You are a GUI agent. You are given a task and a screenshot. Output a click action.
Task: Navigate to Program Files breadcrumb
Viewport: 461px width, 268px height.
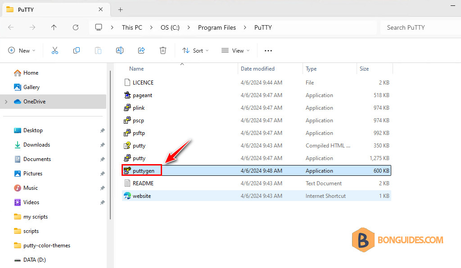click(217, 27)
